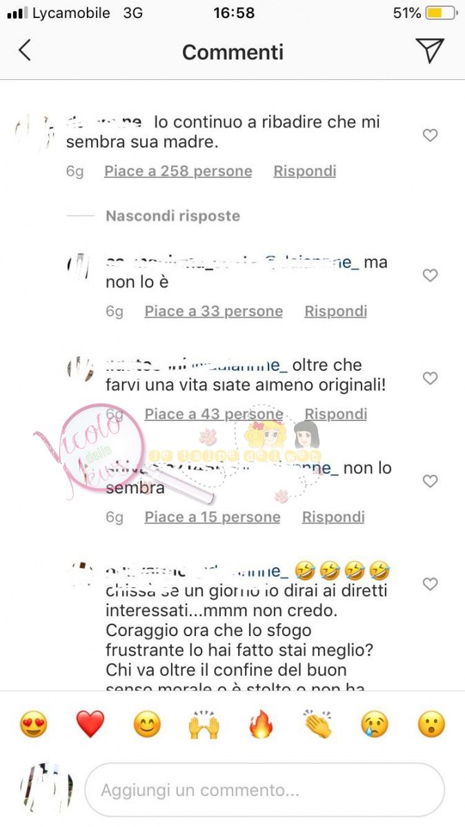Screen dimensions: 465x827
Task: Reply to the comment with 258 likes
Action: [x=304, y=171]
